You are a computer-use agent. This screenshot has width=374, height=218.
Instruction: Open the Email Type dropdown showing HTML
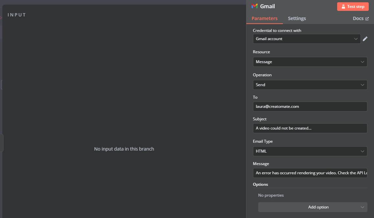[x=310, y=151]
